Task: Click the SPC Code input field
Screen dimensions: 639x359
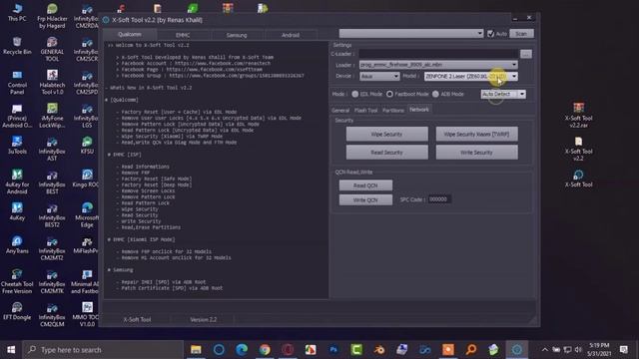Action: point(439,199)
